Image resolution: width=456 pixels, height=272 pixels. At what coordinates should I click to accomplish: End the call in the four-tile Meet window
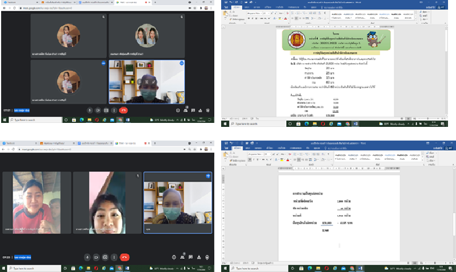point(124,110)
